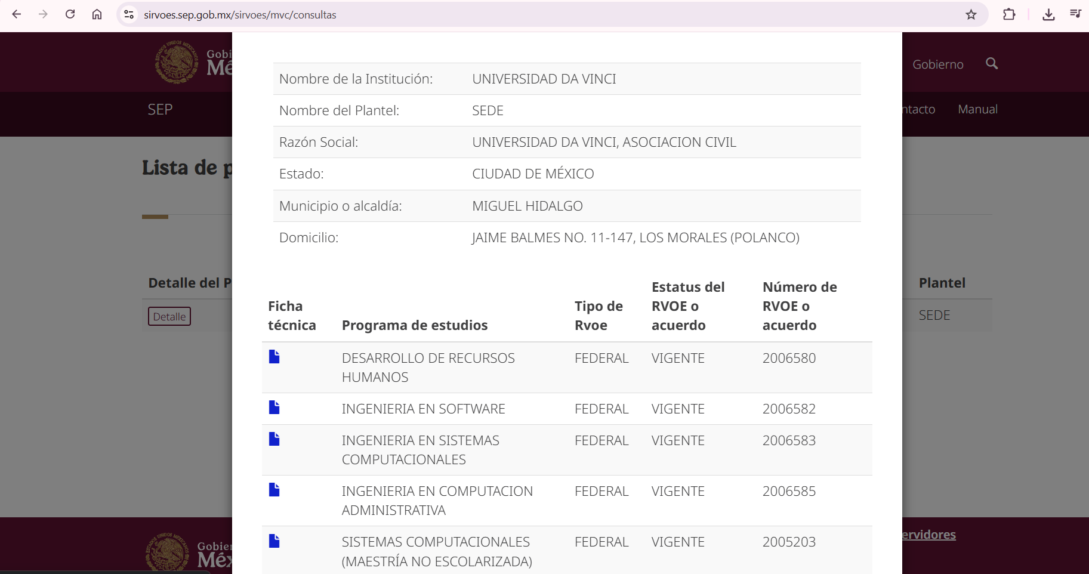Select the DESARROLLO DE RECURSOS HUMANOS program name
The height and width of the screenshot is (574, 1089).
coord(428,368)
